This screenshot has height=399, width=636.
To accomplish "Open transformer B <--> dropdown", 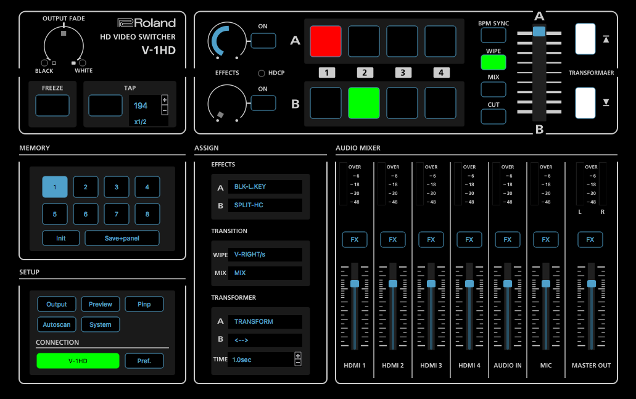I will pyautogui.click(x=265, y=340).
